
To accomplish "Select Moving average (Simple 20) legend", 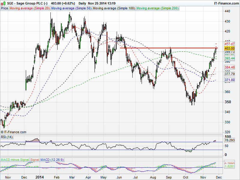I will (x=30, y=8).
